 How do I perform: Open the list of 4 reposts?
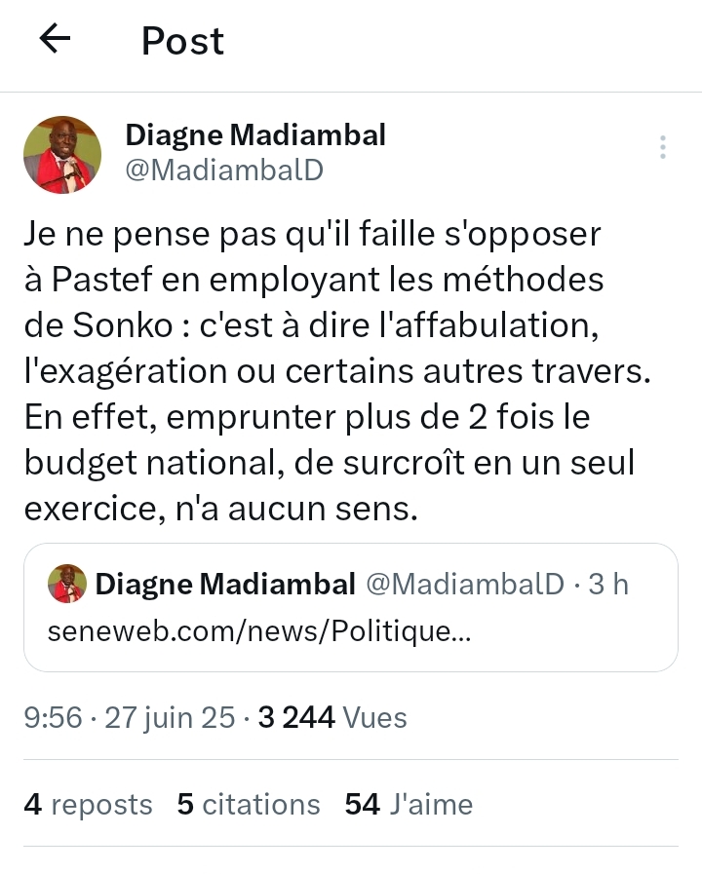tap(88, 805)
